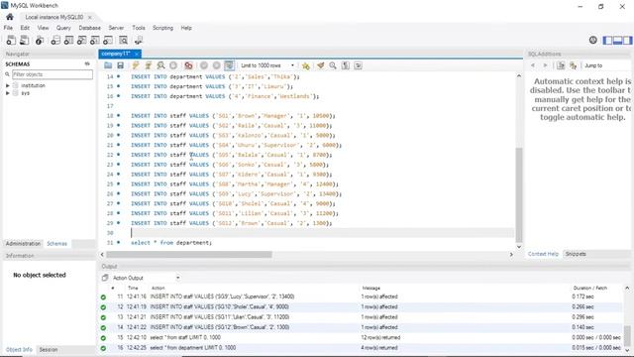The width and height of the screenshot is (634, 357).
Task: Get manual context help icon
Action: tap(561, 65)
